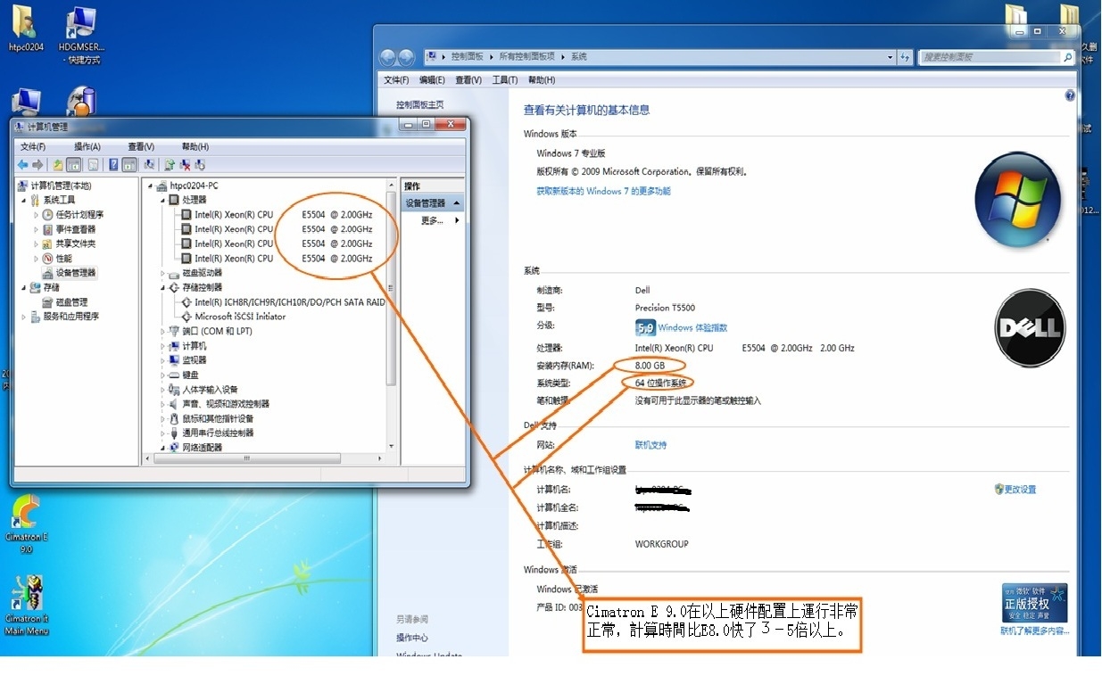Click the device tree vertical scrollbar down arrow
The width and height of the screenshot is (1102, 676).
coord(391,447)
